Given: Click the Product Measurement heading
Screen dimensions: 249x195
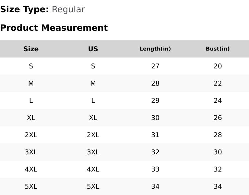Looking at the screenshot, I should pos(54,28).
